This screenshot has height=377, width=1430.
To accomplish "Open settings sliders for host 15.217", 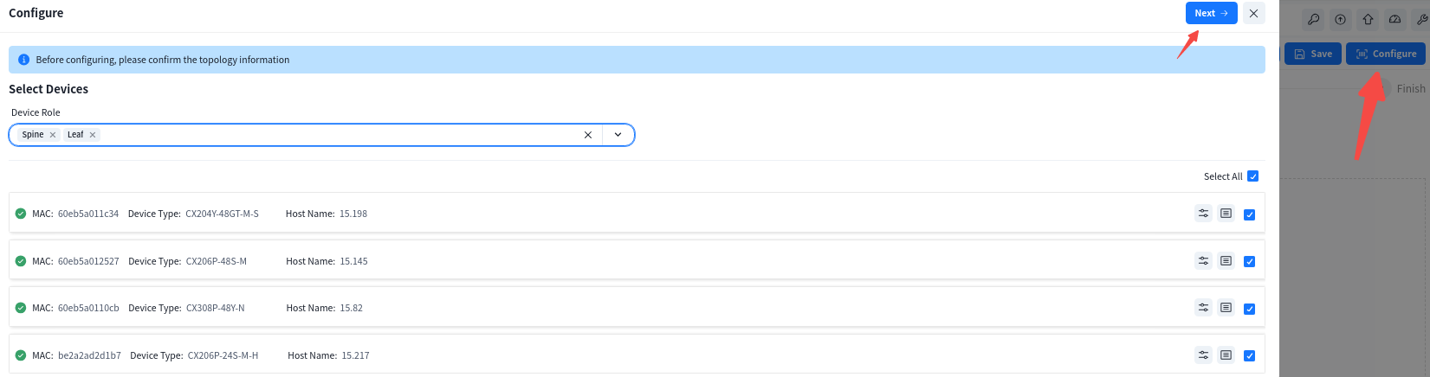I will [1203, 355].
